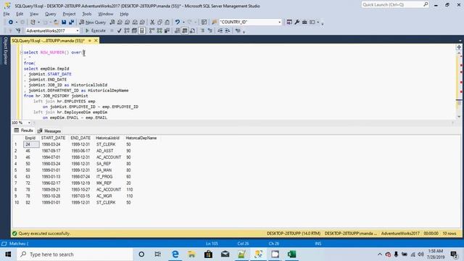Image resolution: width=464 pixels, height=261 pixels.
Task: Open the Edit menu
Action: (20, 14)
